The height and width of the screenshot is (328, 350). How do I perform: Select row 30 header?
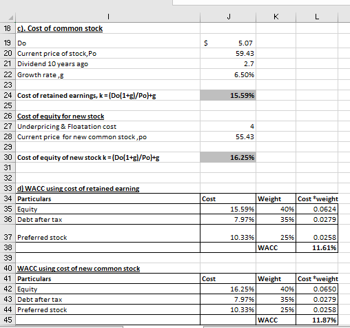coord(8,157)
